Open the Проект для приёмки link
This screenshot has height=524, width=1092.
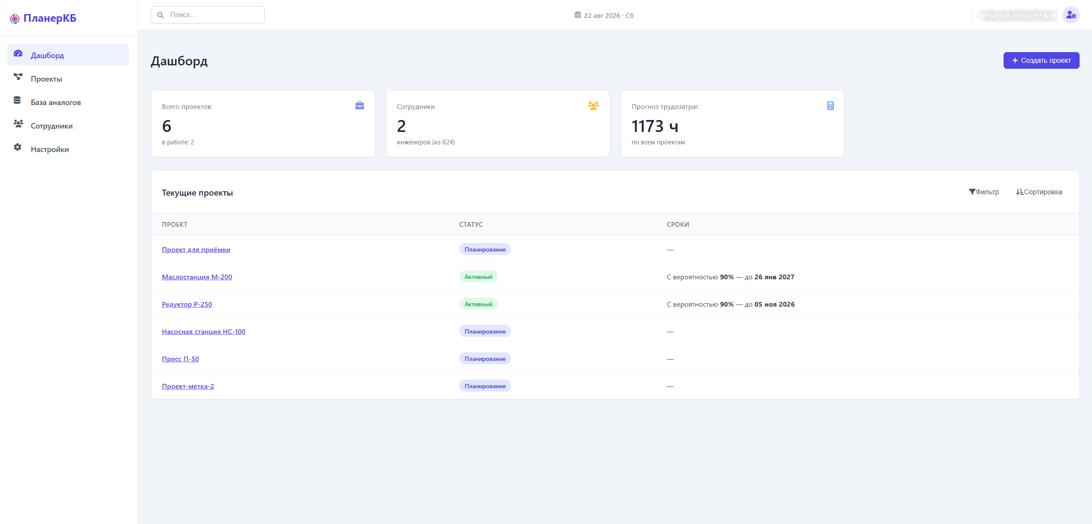pos(196,249)
